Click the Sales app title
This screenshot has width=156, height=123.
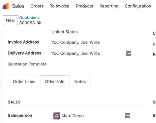pos(18,6)
